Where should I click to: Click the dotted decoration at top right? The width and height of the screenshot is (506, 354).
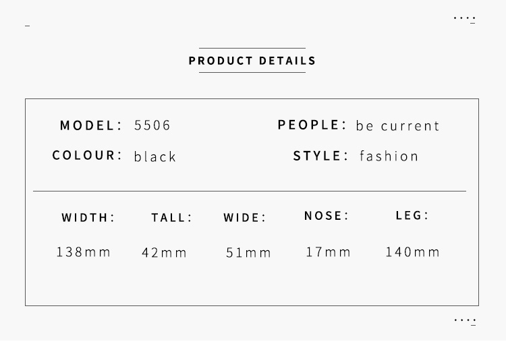464,19
